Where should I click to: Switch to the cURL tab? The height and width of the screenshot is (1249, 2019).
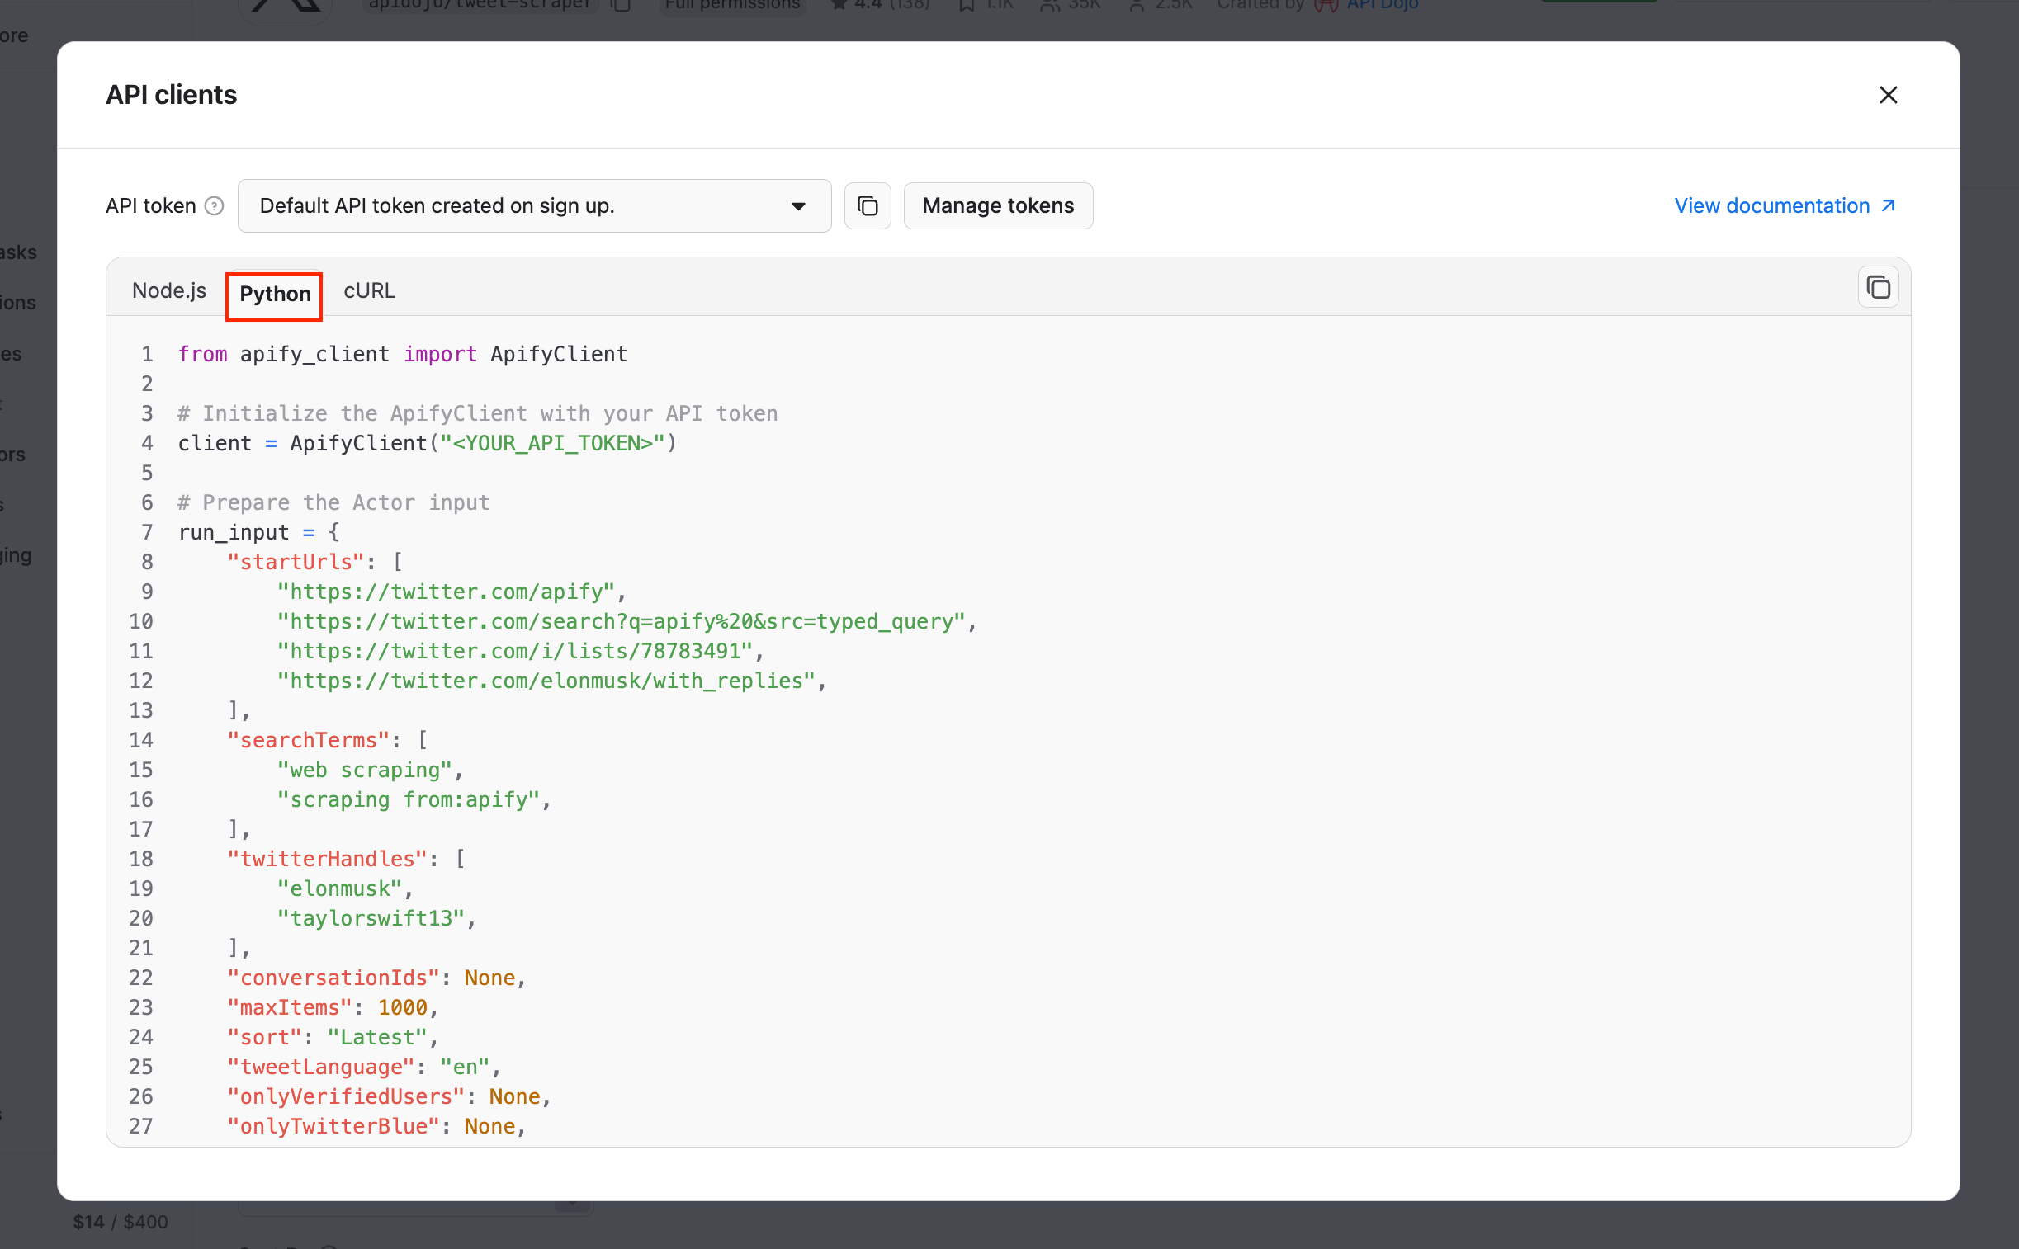pos(370,290)
